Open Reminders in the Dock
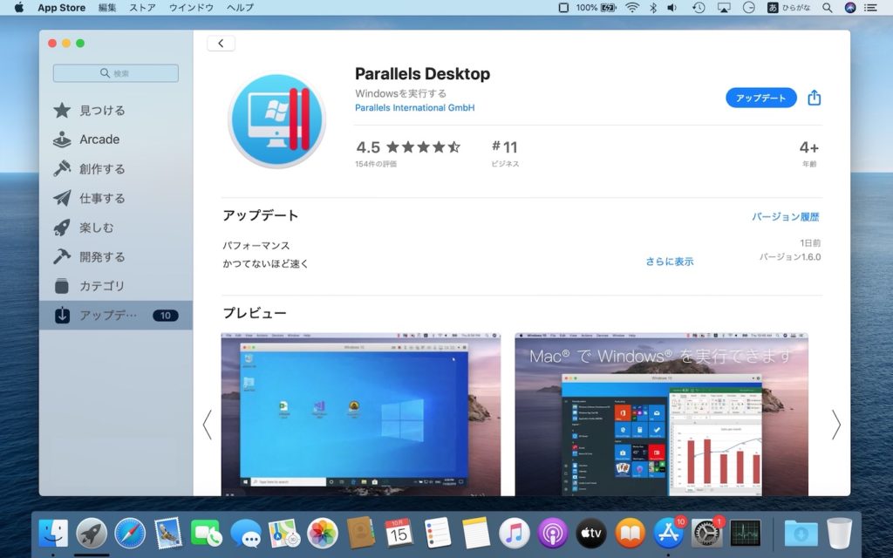The image size is (893, 558). (x=438, y=534)
